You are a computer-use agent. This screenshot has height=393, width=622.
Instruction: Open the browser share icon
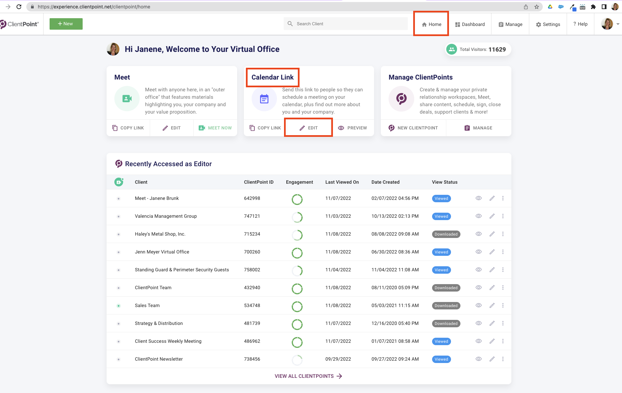pos(526,7)
